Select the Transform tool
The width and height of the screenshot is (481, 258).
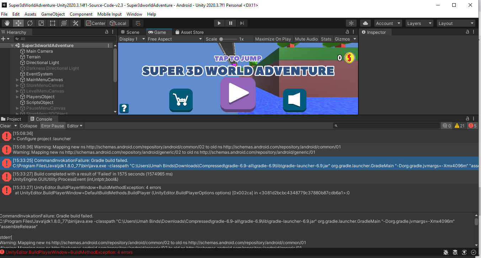click(64, 23)
